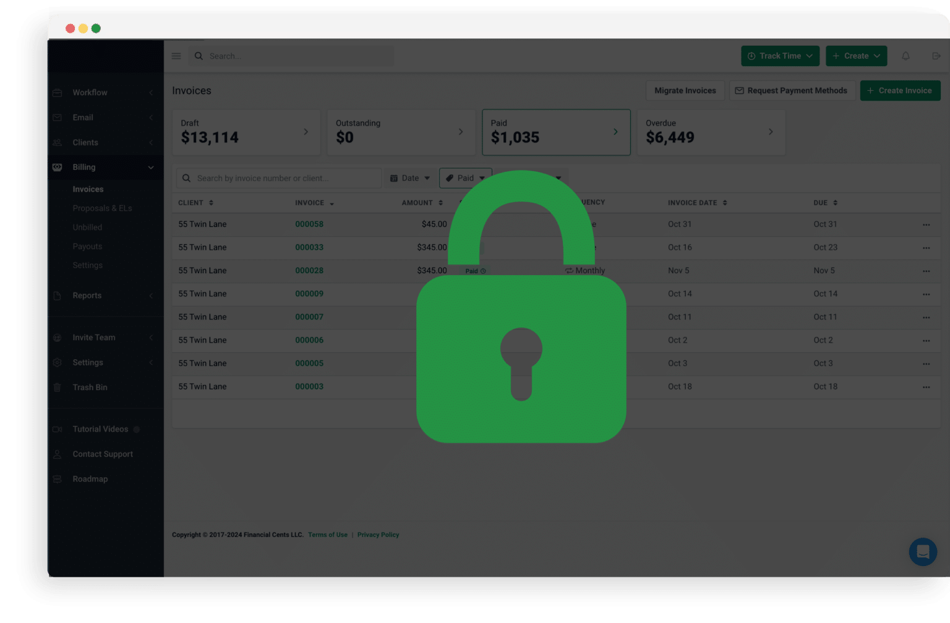The height and width of the screenshot is (623, 950).
Task: Focus search by invoice number or client field
Action: point(279,178)
